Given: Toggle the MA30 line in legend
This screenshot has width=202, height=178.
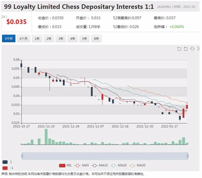Looking at the screenshot, I should (137, 165).
